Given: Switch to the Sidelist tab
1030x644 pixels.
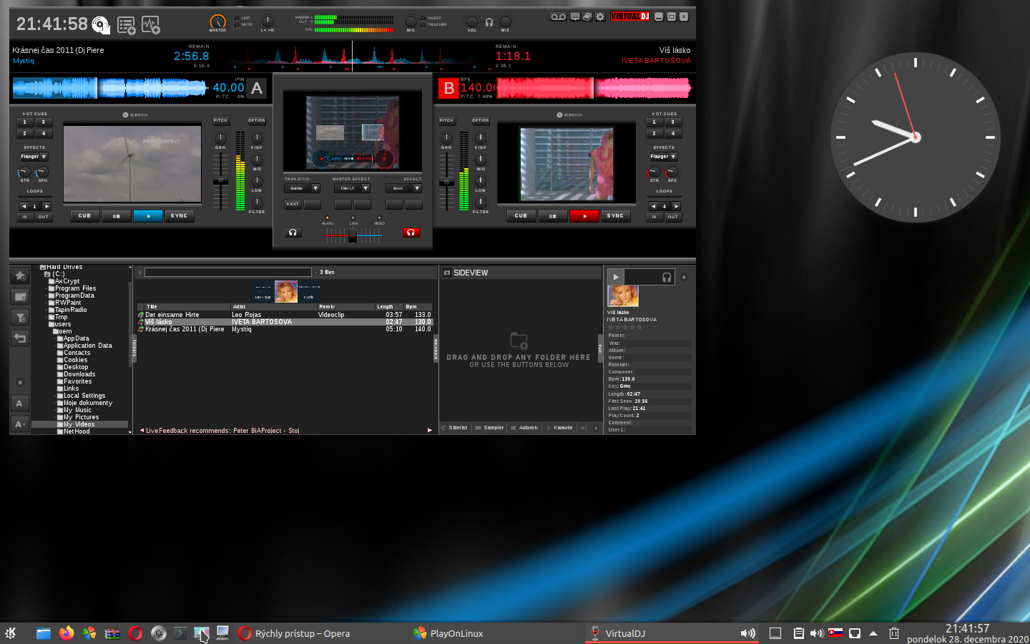Looking at the screenshot, I should [454, 428].
